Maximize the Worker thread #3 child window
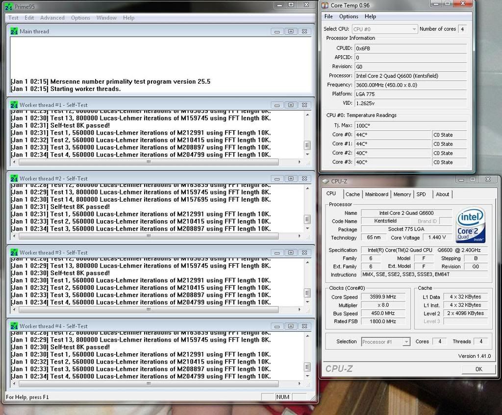The image size is (502, 415). tap(291, 253)
